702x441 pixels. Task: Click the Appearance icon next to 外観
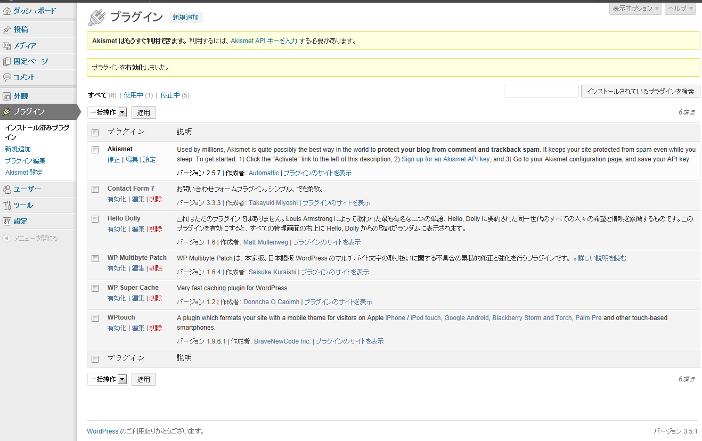tap(7, 96)
